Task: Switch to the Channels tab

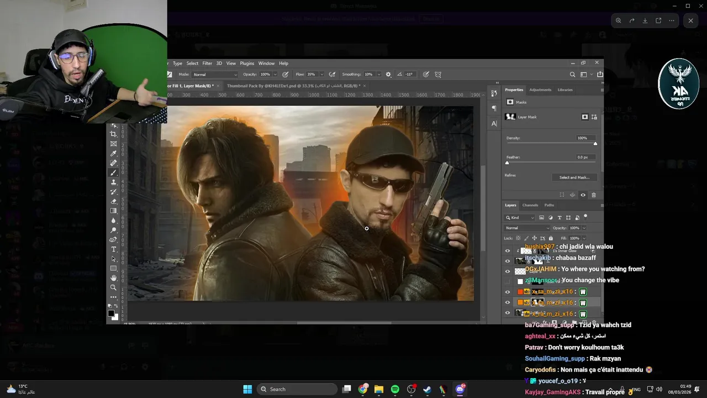Action: point(530,205)
